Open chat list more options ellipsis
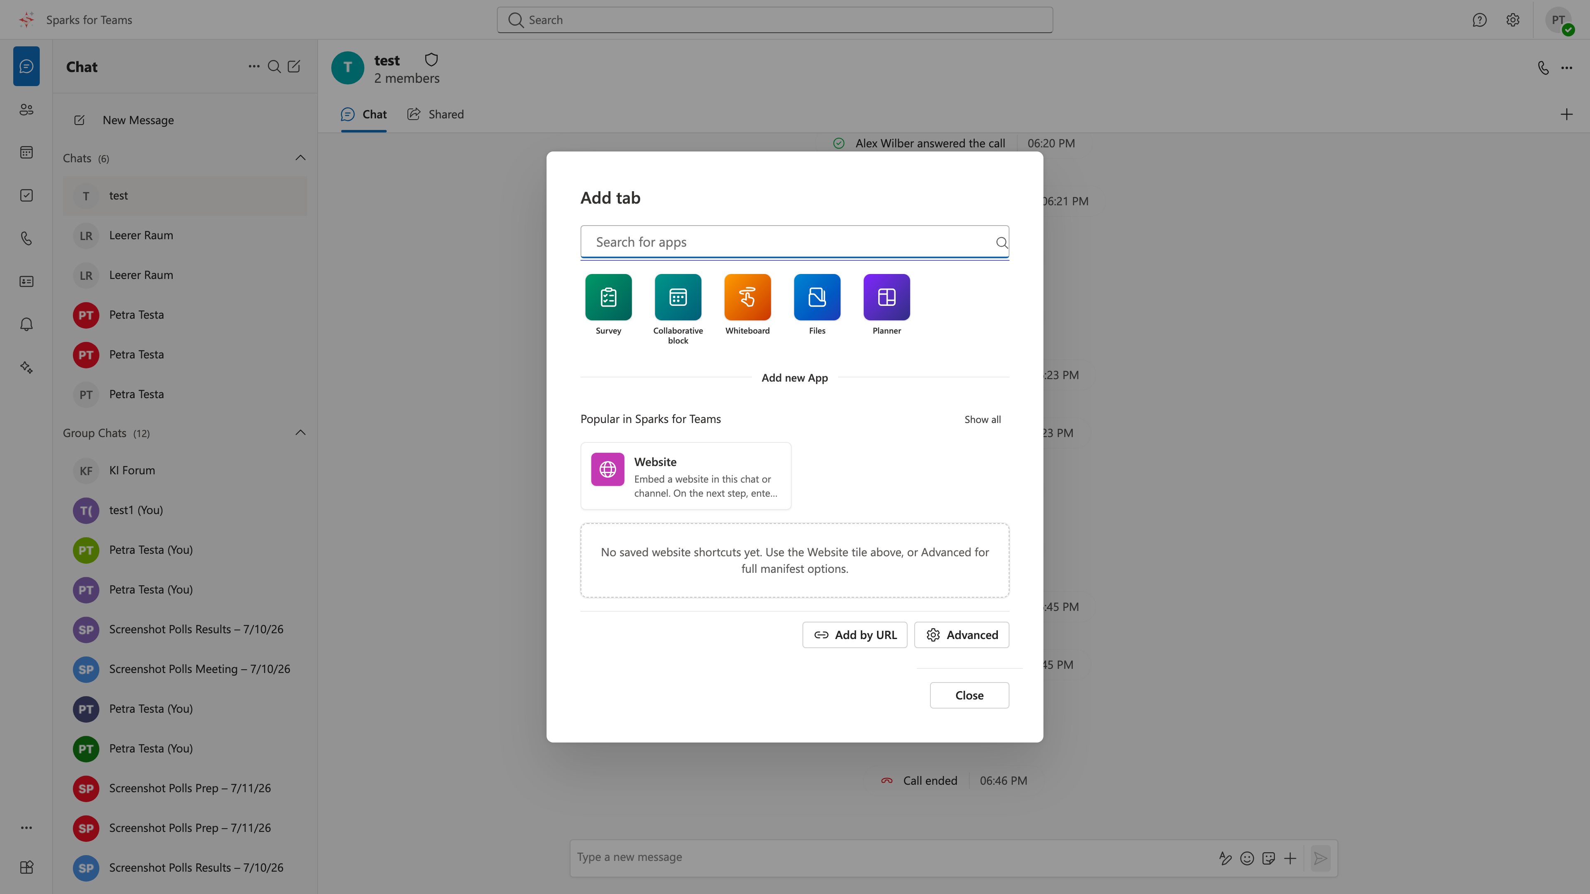 click(254, 67)
